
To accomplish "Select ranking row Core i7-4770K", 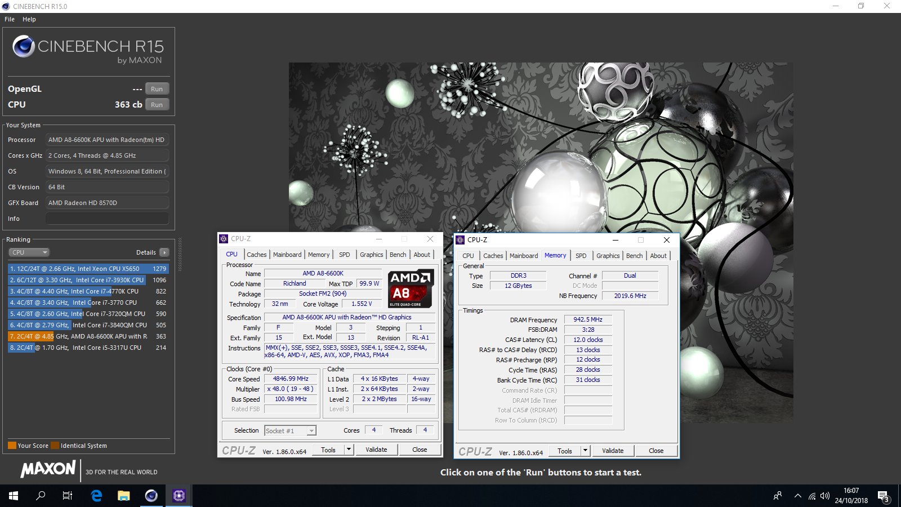I will pos(88,291).
